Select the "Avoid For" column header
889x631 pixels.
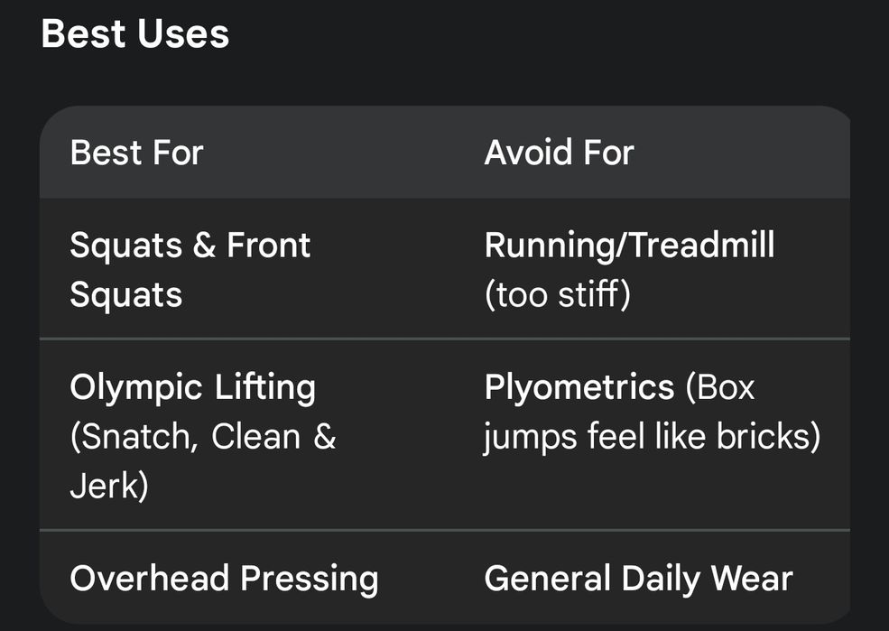(x=559, y=153)
